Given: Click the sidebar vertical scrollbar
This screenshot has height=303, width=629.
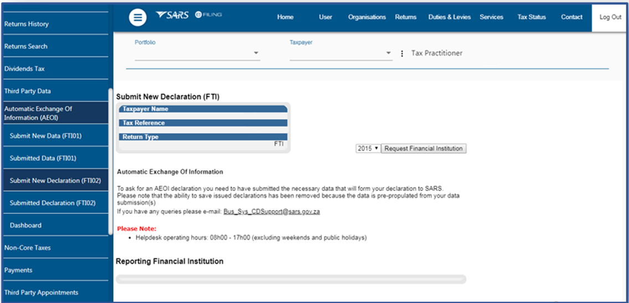Looking at the screenshot, I should pos(110,160).
